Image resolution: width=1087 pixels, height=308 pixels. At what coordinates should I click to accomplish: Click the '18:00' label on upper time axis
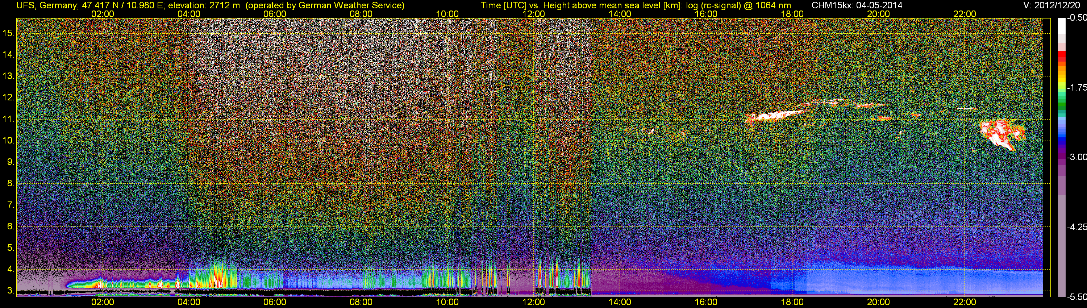pyautogui.click(x=792, y=14)
